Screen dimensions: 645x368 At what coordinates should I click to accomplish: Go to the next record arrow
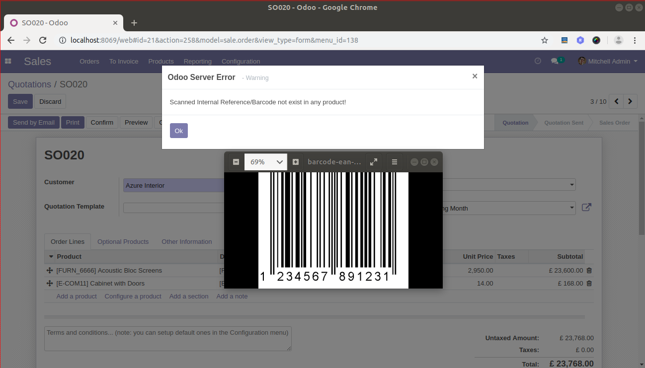(630, 101)
